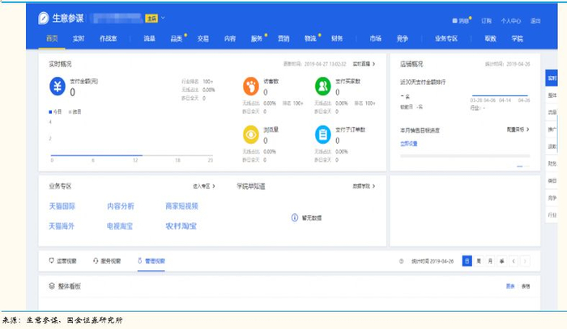Click 立即设置 link under monthly target
Image resolution: width=567 pixels, height=329 pixels.
[408, 144]
